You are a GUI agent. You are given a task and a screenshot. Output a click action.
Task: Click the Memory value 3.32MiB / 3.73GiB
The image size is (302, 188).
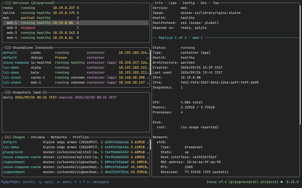(197, 107)
